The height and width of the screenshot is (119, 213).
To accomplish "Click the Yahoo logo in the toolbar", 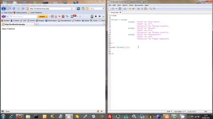I will click(x=3, y=16).
